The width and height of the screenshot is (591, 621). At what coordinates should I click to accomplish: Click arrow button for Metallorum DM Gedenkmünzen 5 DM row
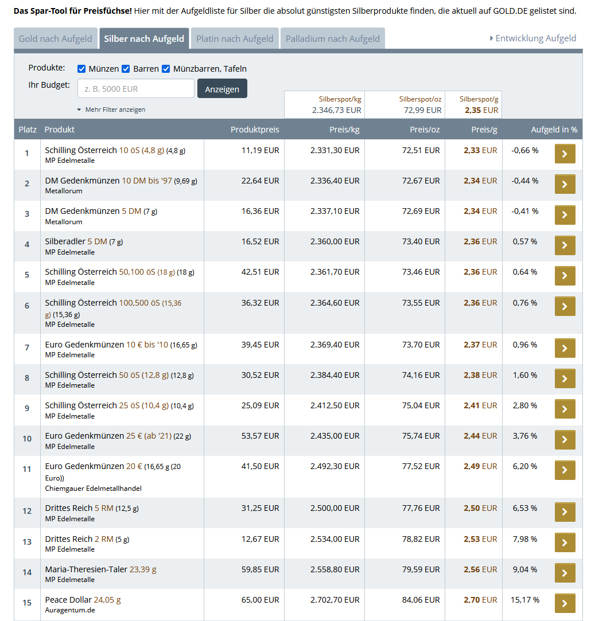tap(565, 214)
